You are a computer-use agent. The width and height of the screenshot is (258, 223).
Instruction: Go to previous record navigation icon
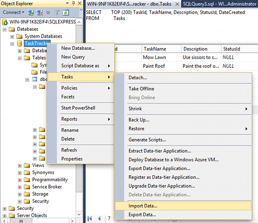coord(99,219)
